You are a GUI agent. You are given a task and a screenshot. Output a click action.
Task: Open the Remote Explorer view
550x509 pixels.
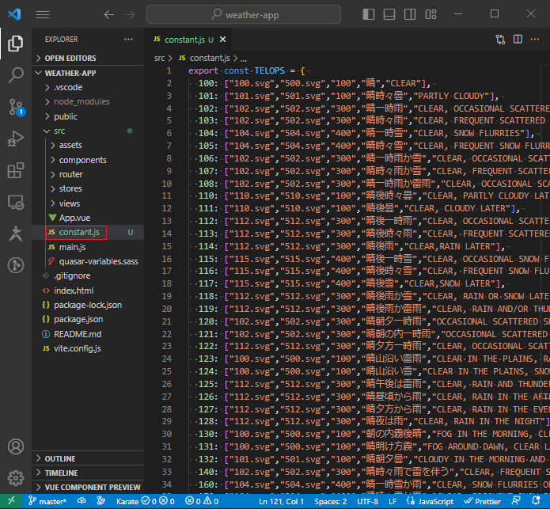click(16, 202)
